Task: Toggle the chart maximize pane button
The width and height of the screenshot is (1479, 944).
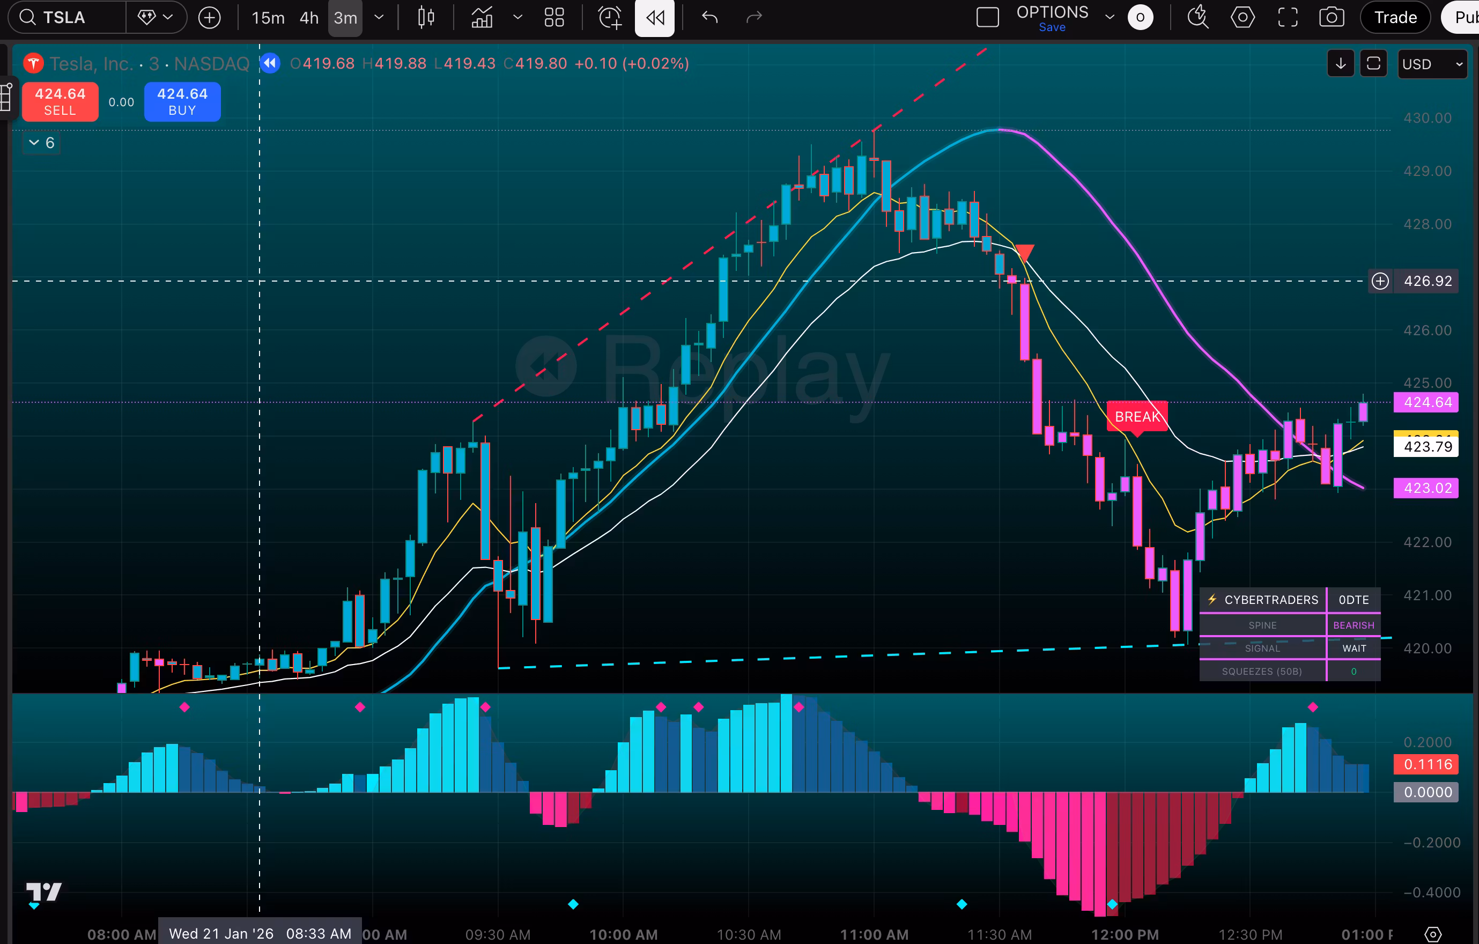Action: pyautogui.click(x=1373, y=63)
